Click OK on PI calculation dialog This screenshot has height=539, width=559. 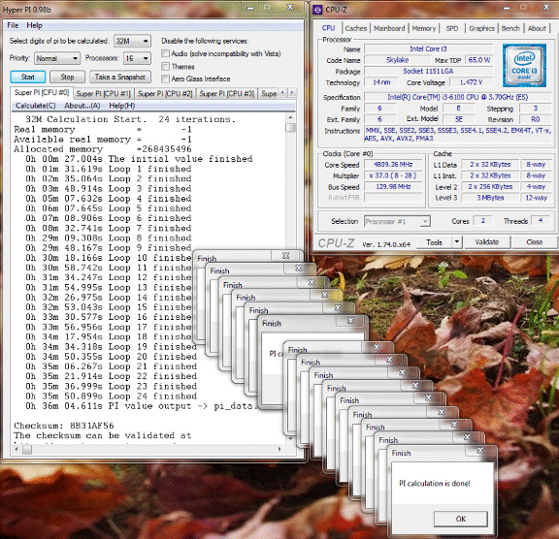click(x=461, y=519)
